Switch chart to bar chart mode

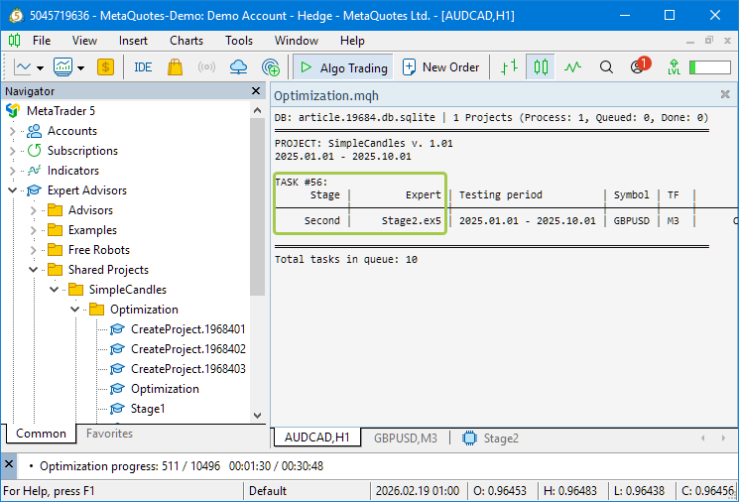coord(509,66)
